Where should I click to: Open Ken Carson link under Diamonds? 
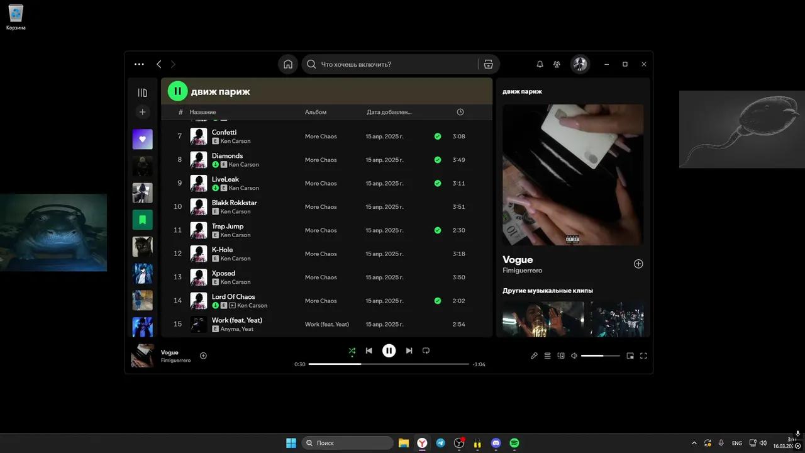pyautogui.click(x=244, y=165)
